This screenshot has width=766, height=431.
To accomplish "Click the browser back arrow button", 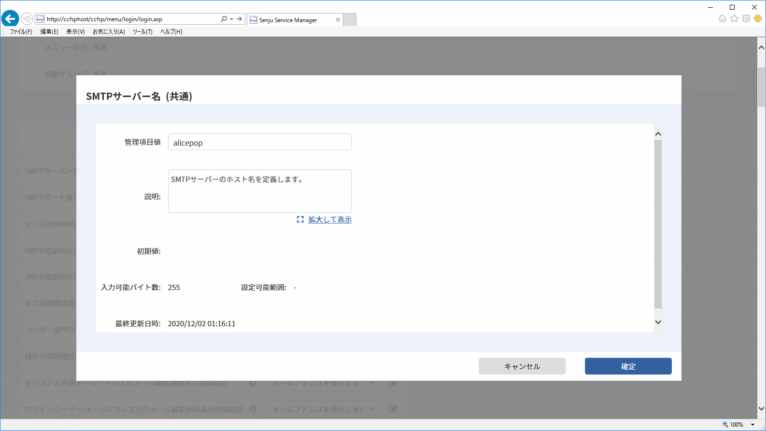I will (x=10, y=19).
